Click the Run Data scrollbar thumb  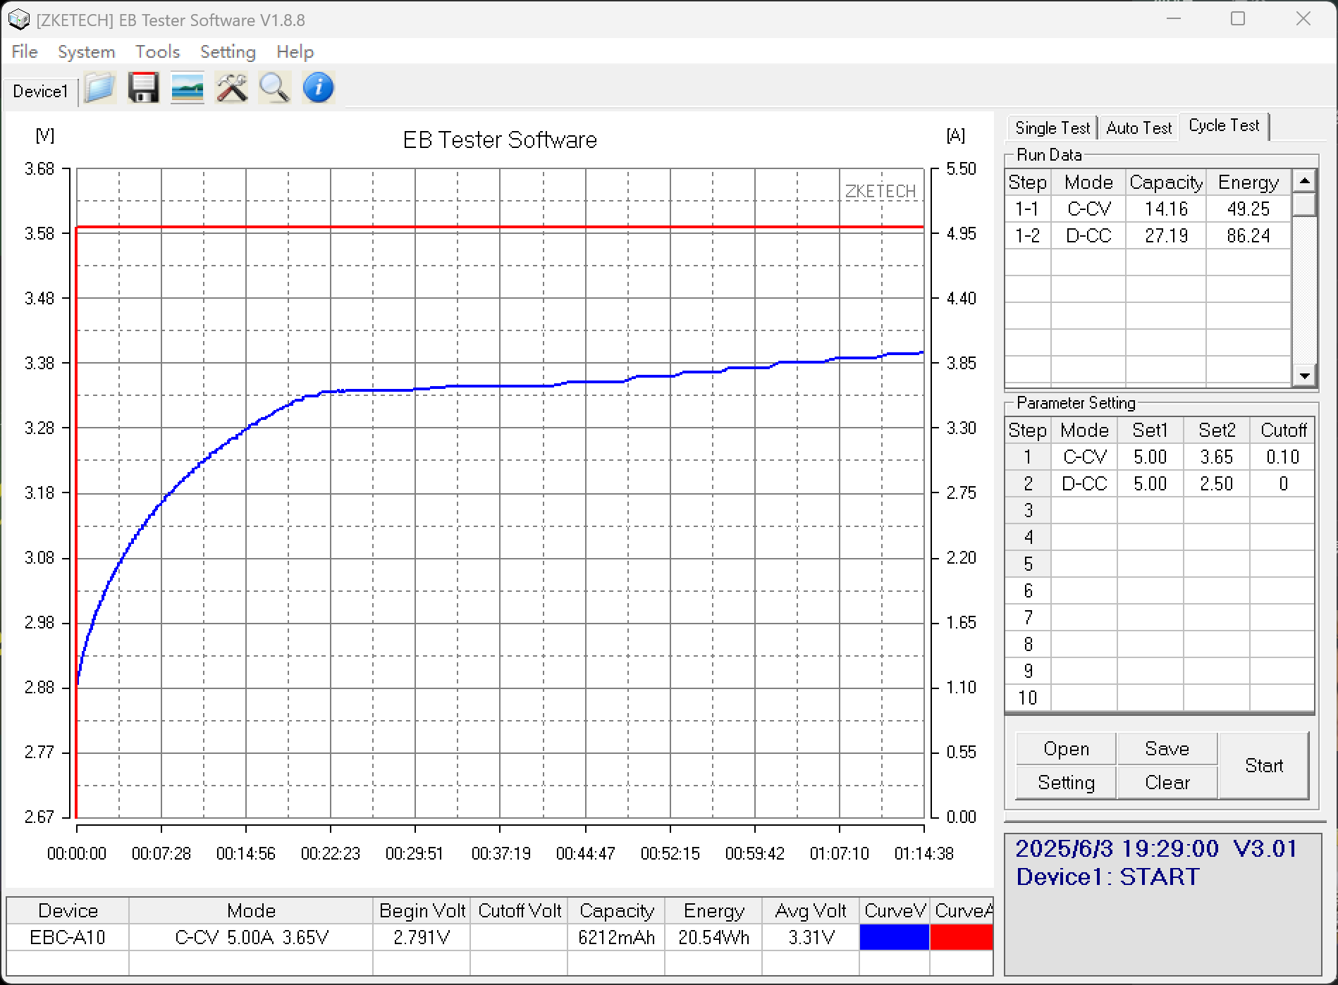click(x=1304, y=204)
